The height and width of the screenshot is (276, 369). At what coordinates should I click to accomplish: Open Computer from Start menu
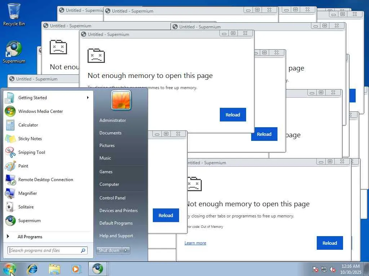click(x=109, y=184)
